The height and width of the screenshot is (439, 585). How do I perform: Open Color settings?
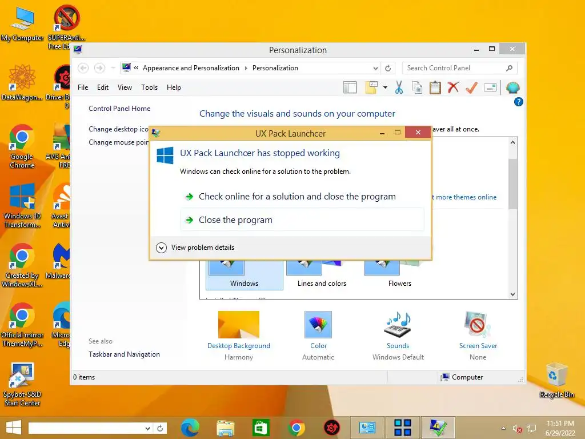point(318,336)
